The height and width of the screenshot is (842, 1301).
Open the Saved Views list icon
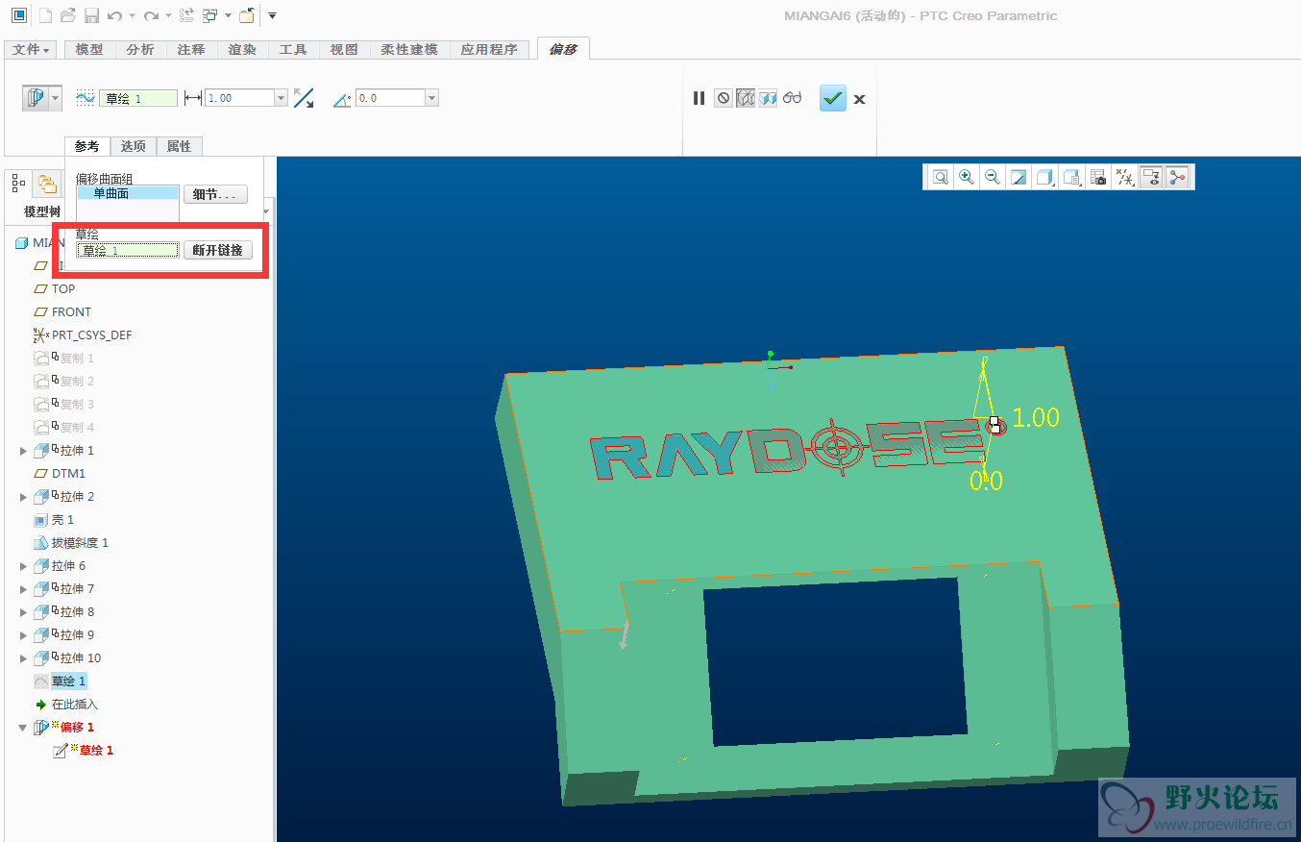tap(1071, 177)
